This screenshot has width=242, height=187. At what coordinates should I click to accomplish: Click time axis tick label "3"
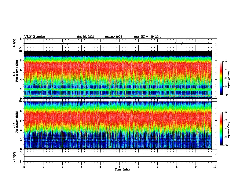coord(81,167)
